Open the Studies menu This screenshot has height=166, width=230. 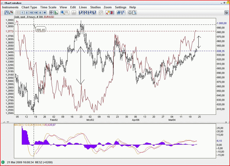click(x=95, y=7)
